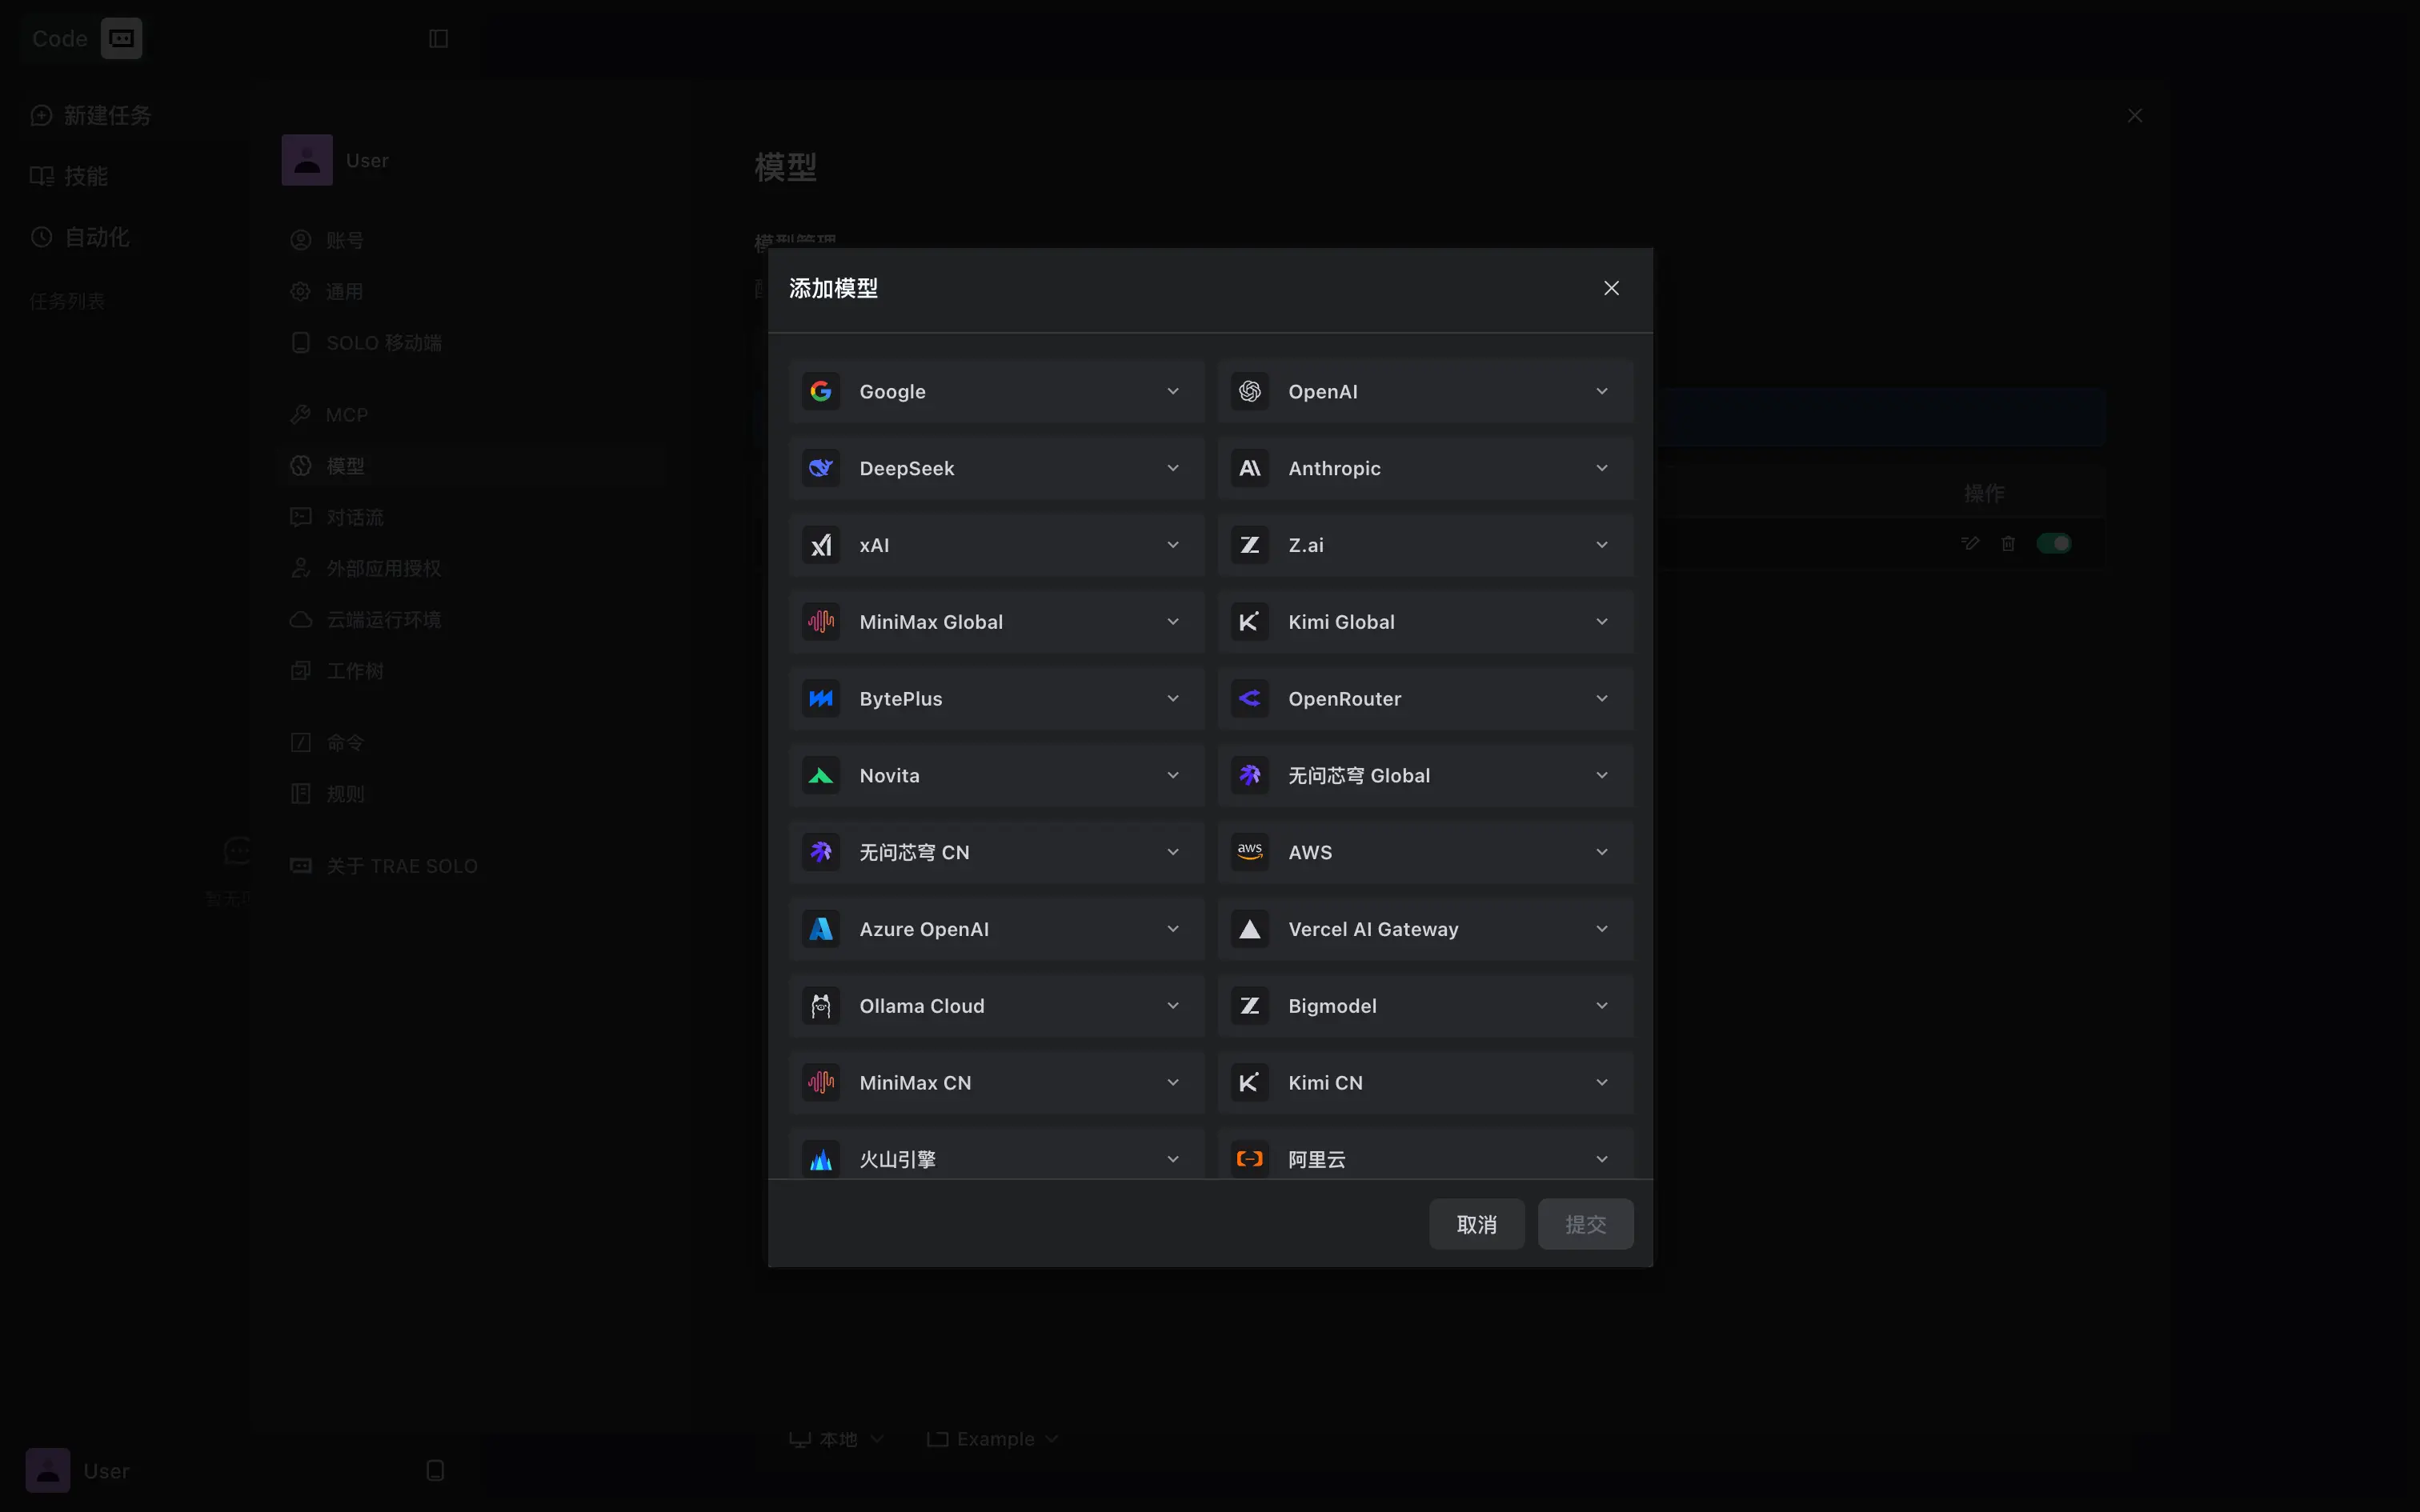2420x1512 pixels.
Task: Open MCP in the background settings sidebar
Action: pyautogui.click(x=472, y=415)
